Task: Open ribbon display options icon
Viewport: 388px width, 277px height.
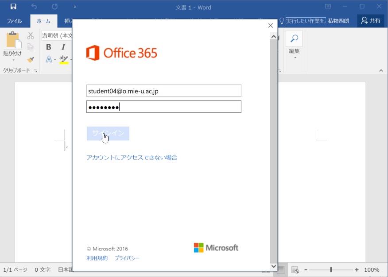Action: [328, 7]
